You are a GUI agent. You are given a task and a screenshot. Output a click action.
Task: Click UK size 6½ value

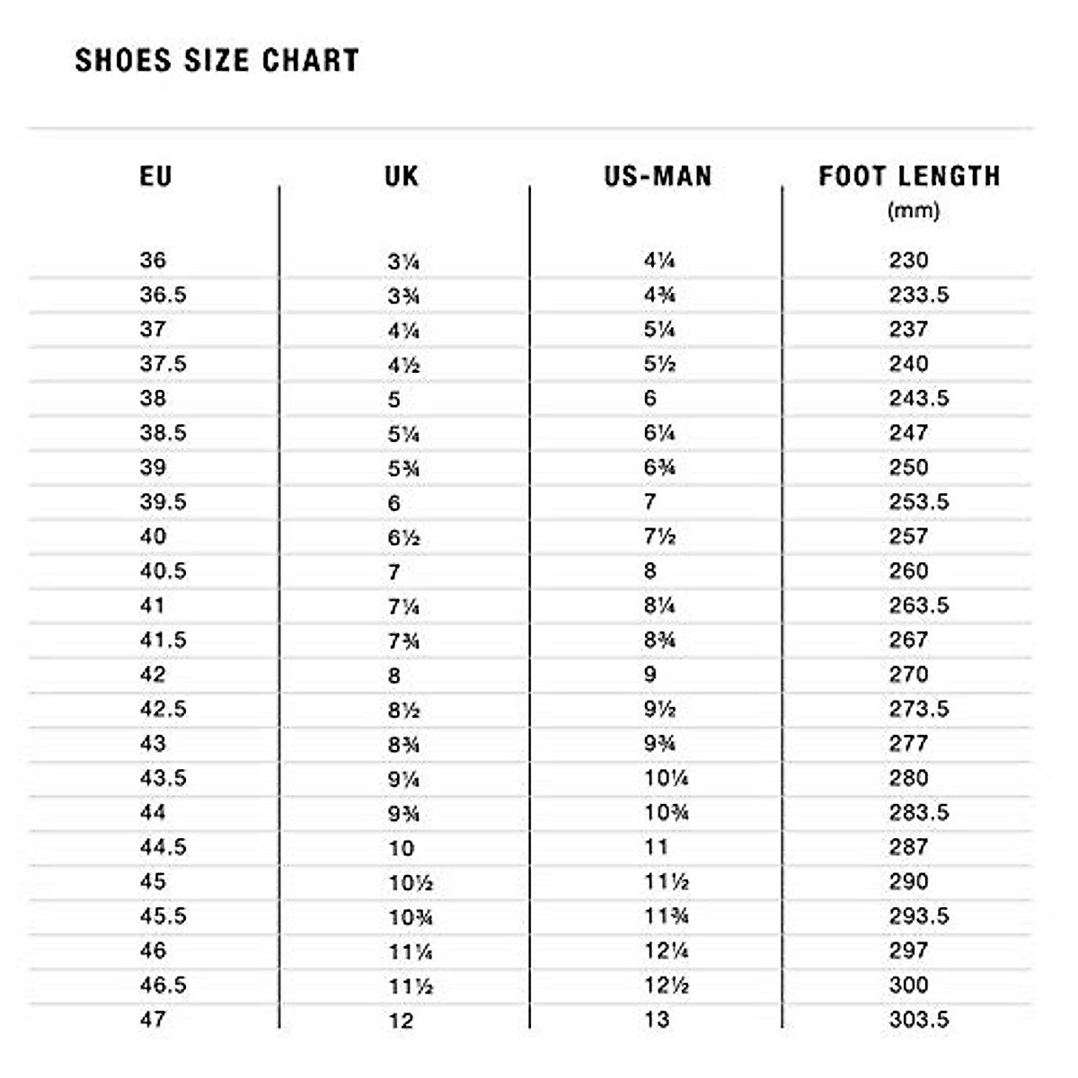click(403, 537)
